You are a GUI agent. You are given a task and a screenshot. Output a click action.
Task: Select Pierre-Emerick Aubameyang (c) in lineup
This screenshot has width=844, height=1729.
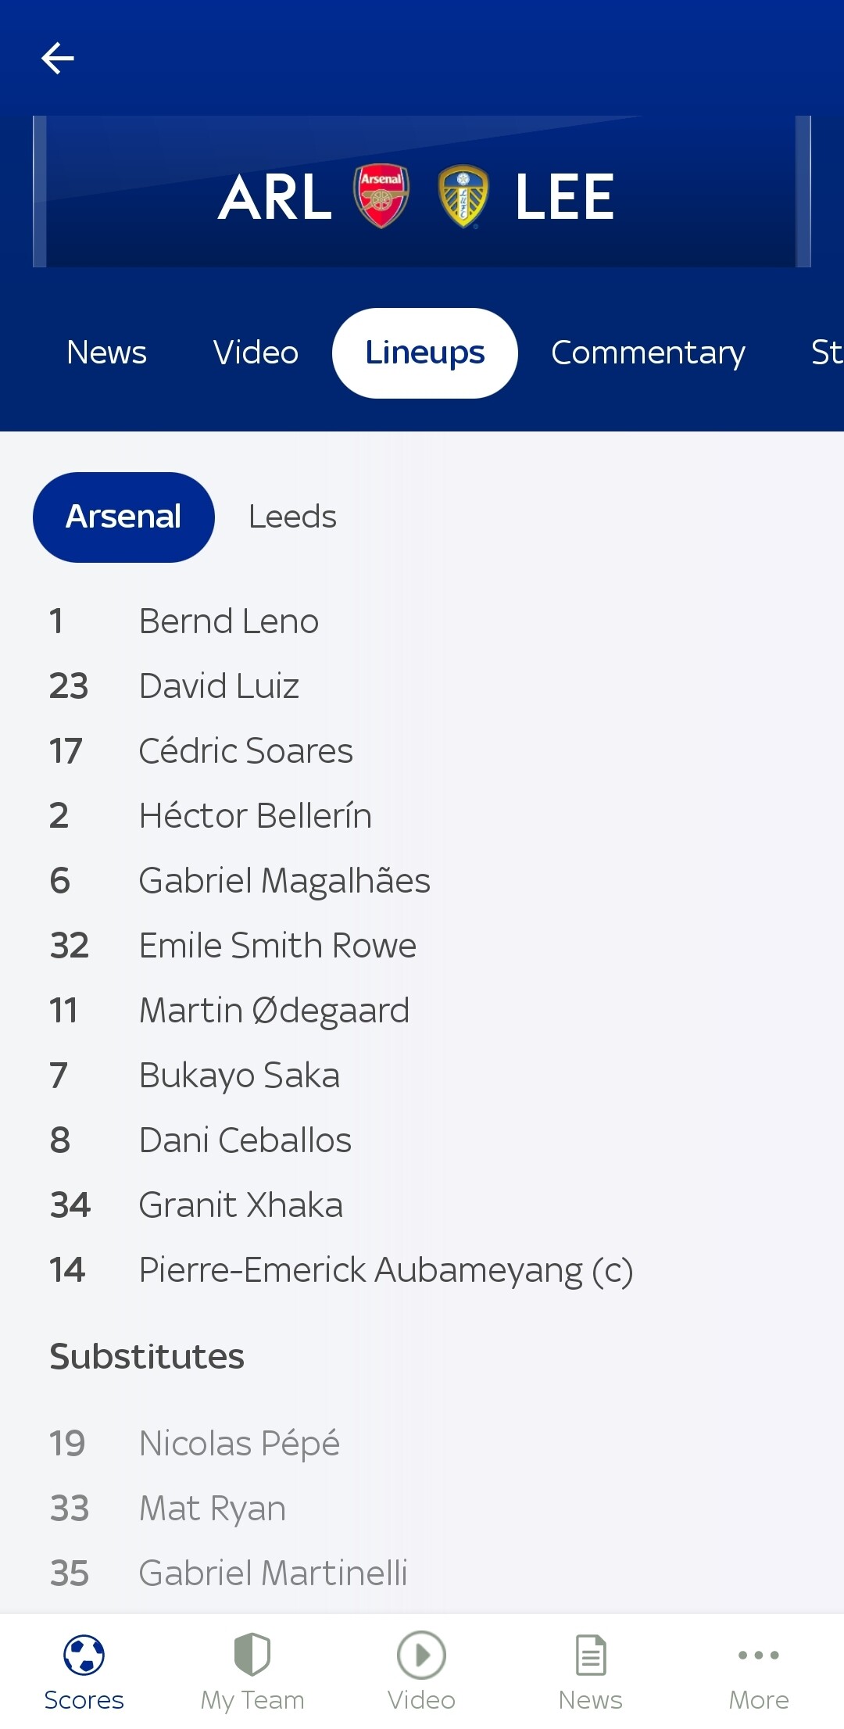(385, 1269)
